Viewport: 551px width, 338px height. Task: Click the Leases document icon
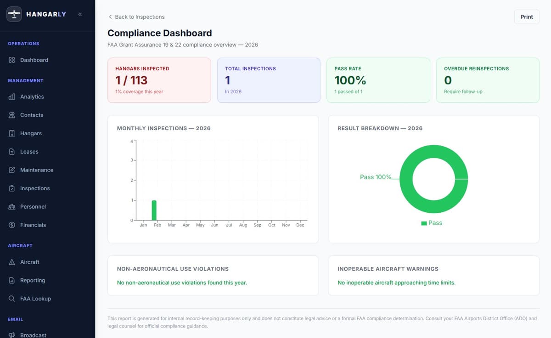pyautogui.click(x=12, y=151)
